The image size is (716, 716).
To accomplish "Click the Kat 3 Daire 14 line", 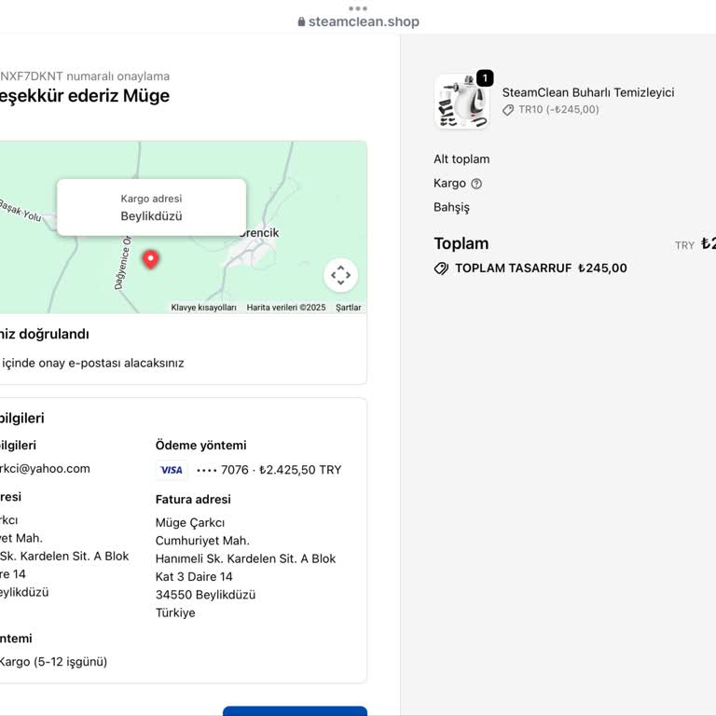I will click(194, 577).
